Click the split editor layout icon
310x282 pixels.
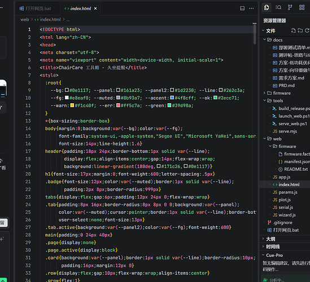click(242, 8)
